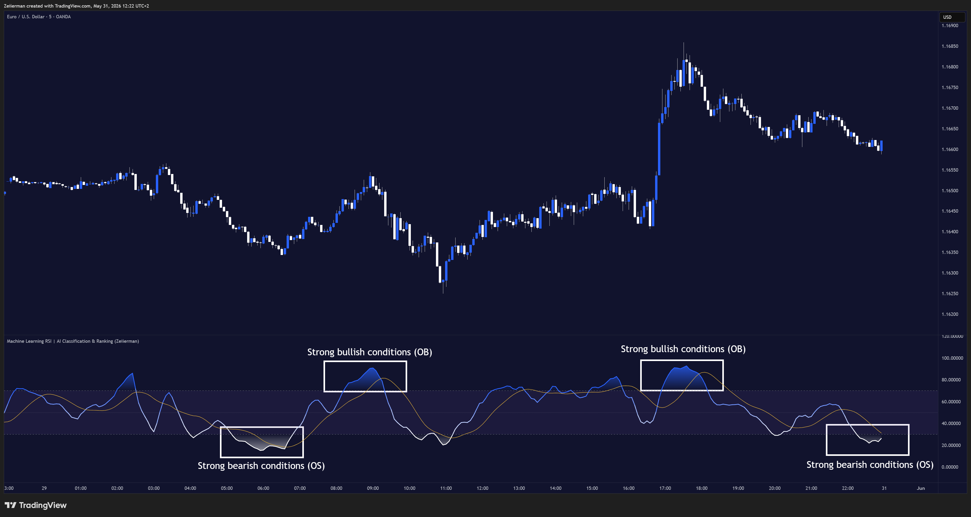971x517 pixels.
Task: Click the 21:00 time axis label
Action: [x=811, y=488]
